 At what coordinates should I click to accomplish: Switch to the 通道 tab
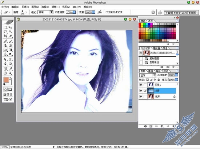point(151,71)
